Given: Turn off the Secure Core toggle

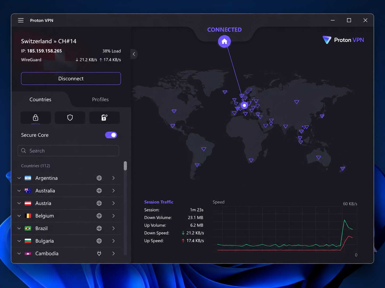Looking at the screenshot, I should coord(111,135).
